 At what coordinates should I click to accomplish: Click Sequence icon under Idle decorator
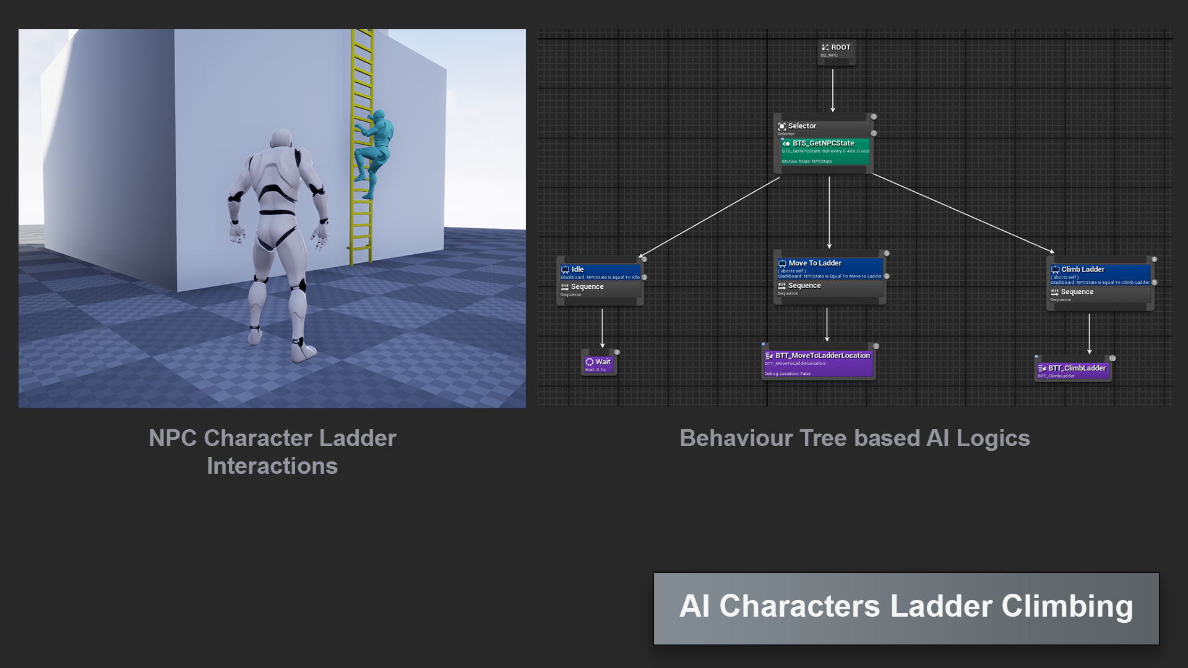coord(564,287)
